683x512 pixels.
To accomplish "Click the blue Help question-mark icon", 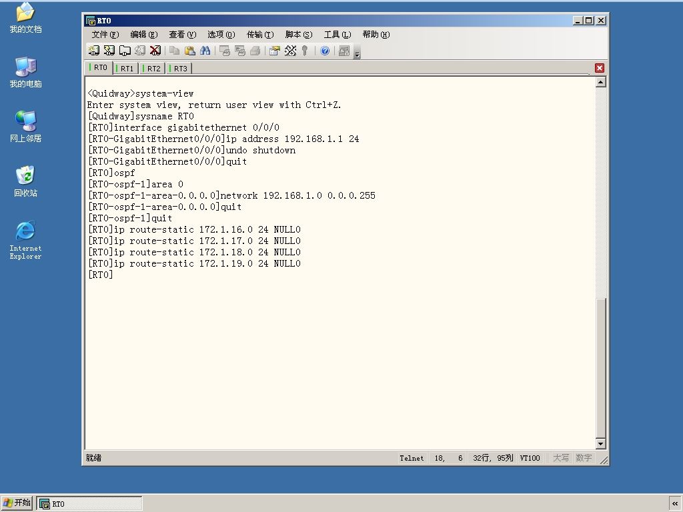I will click(325, 51).
